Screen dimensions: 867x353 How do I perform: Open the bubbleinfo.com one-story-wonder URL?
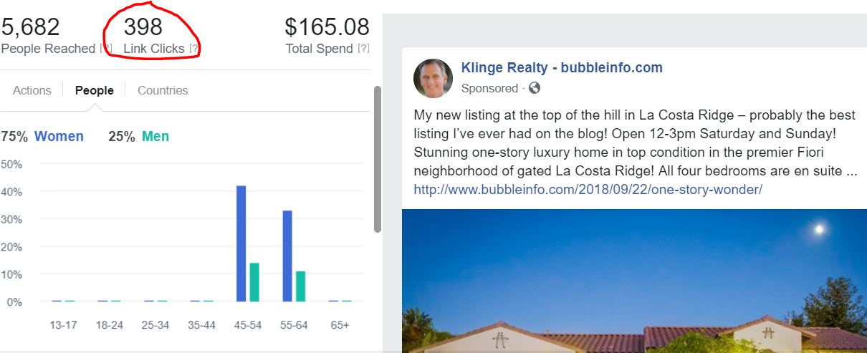pyautogui.click(x=588, y=190)
